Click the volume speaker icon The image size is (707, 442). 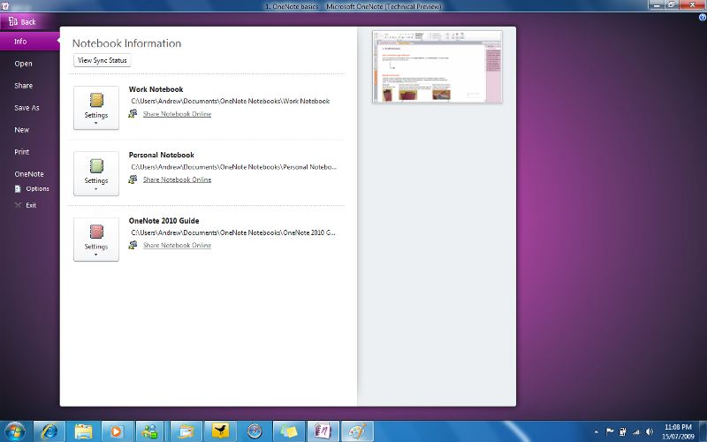click(650, 431)
